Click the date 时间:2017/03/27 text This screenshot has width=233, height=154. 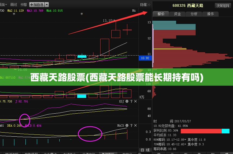tap(172, 121)
